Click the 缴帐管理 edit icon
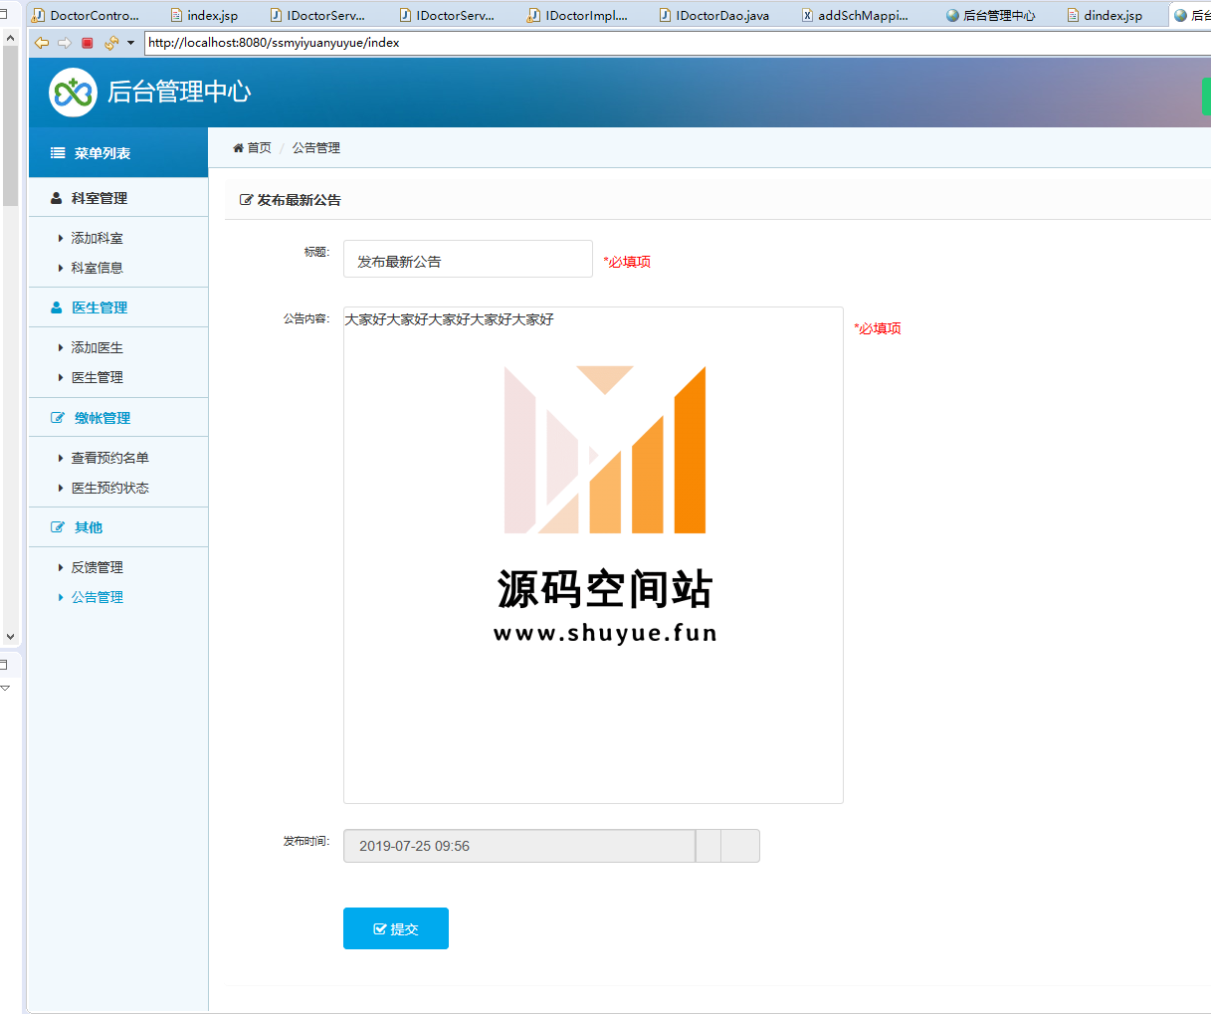This screenshot has height=1014, width=1211. point(58,418)
